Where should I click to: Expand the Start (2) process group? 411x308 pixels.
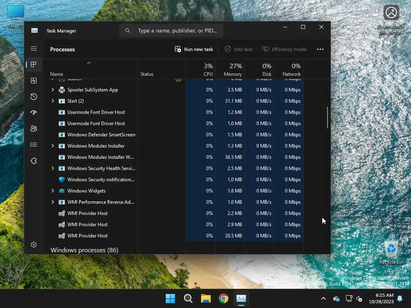click(53, 101)
